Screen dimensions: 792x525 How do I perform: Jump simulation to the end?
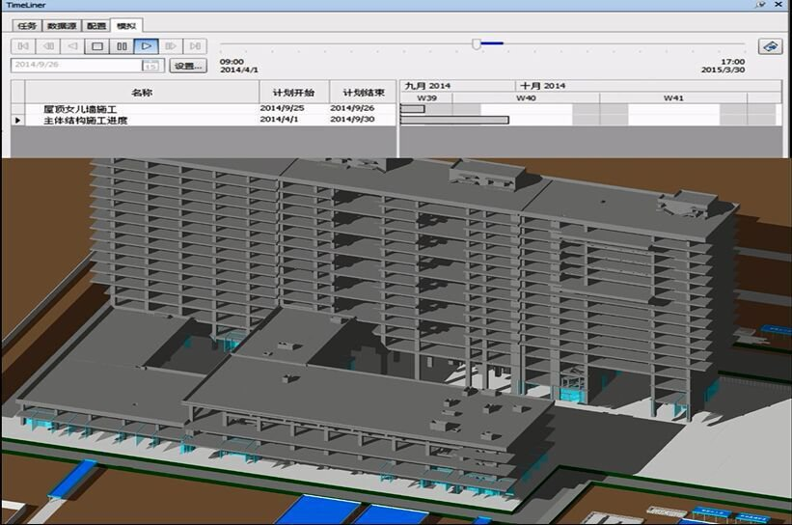point(195,46)
